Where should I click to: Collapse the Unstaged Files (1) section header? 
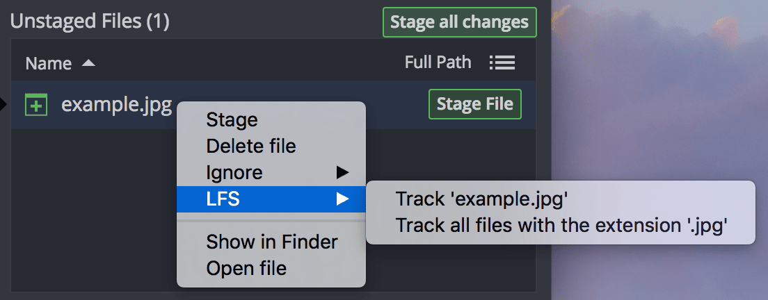(x=90, y=22)
